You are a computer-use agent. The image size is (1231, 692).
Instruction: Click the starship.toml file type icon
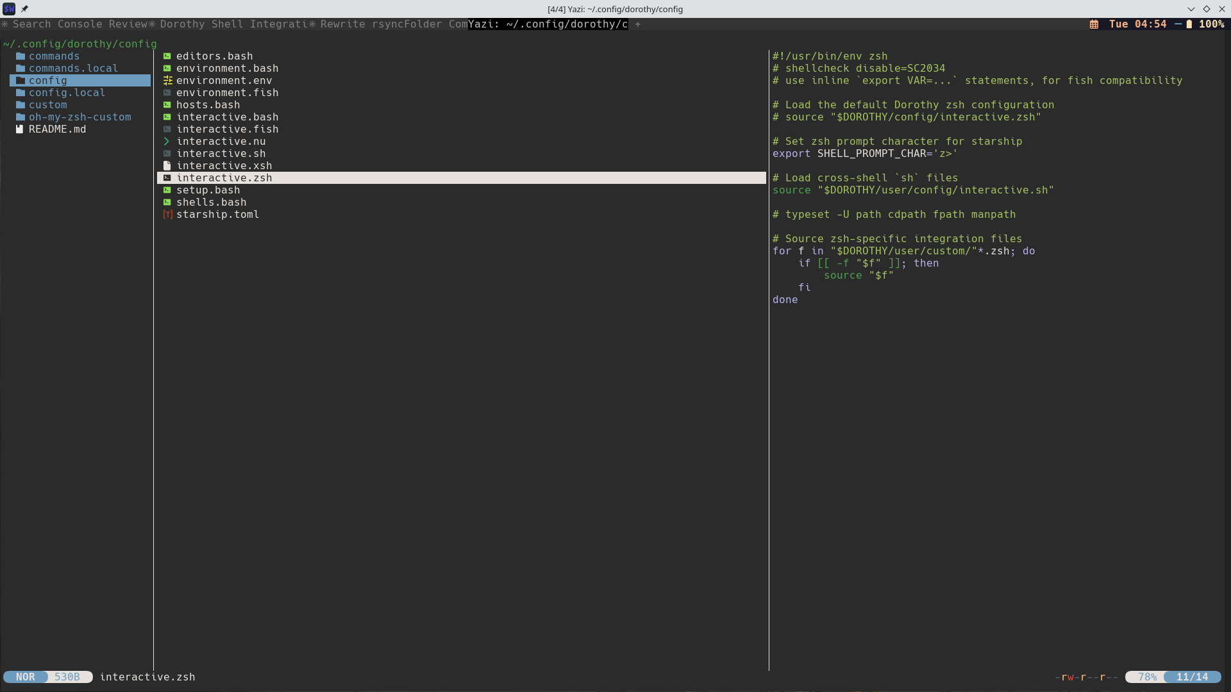pyautogui.click(x=167, y=215)
